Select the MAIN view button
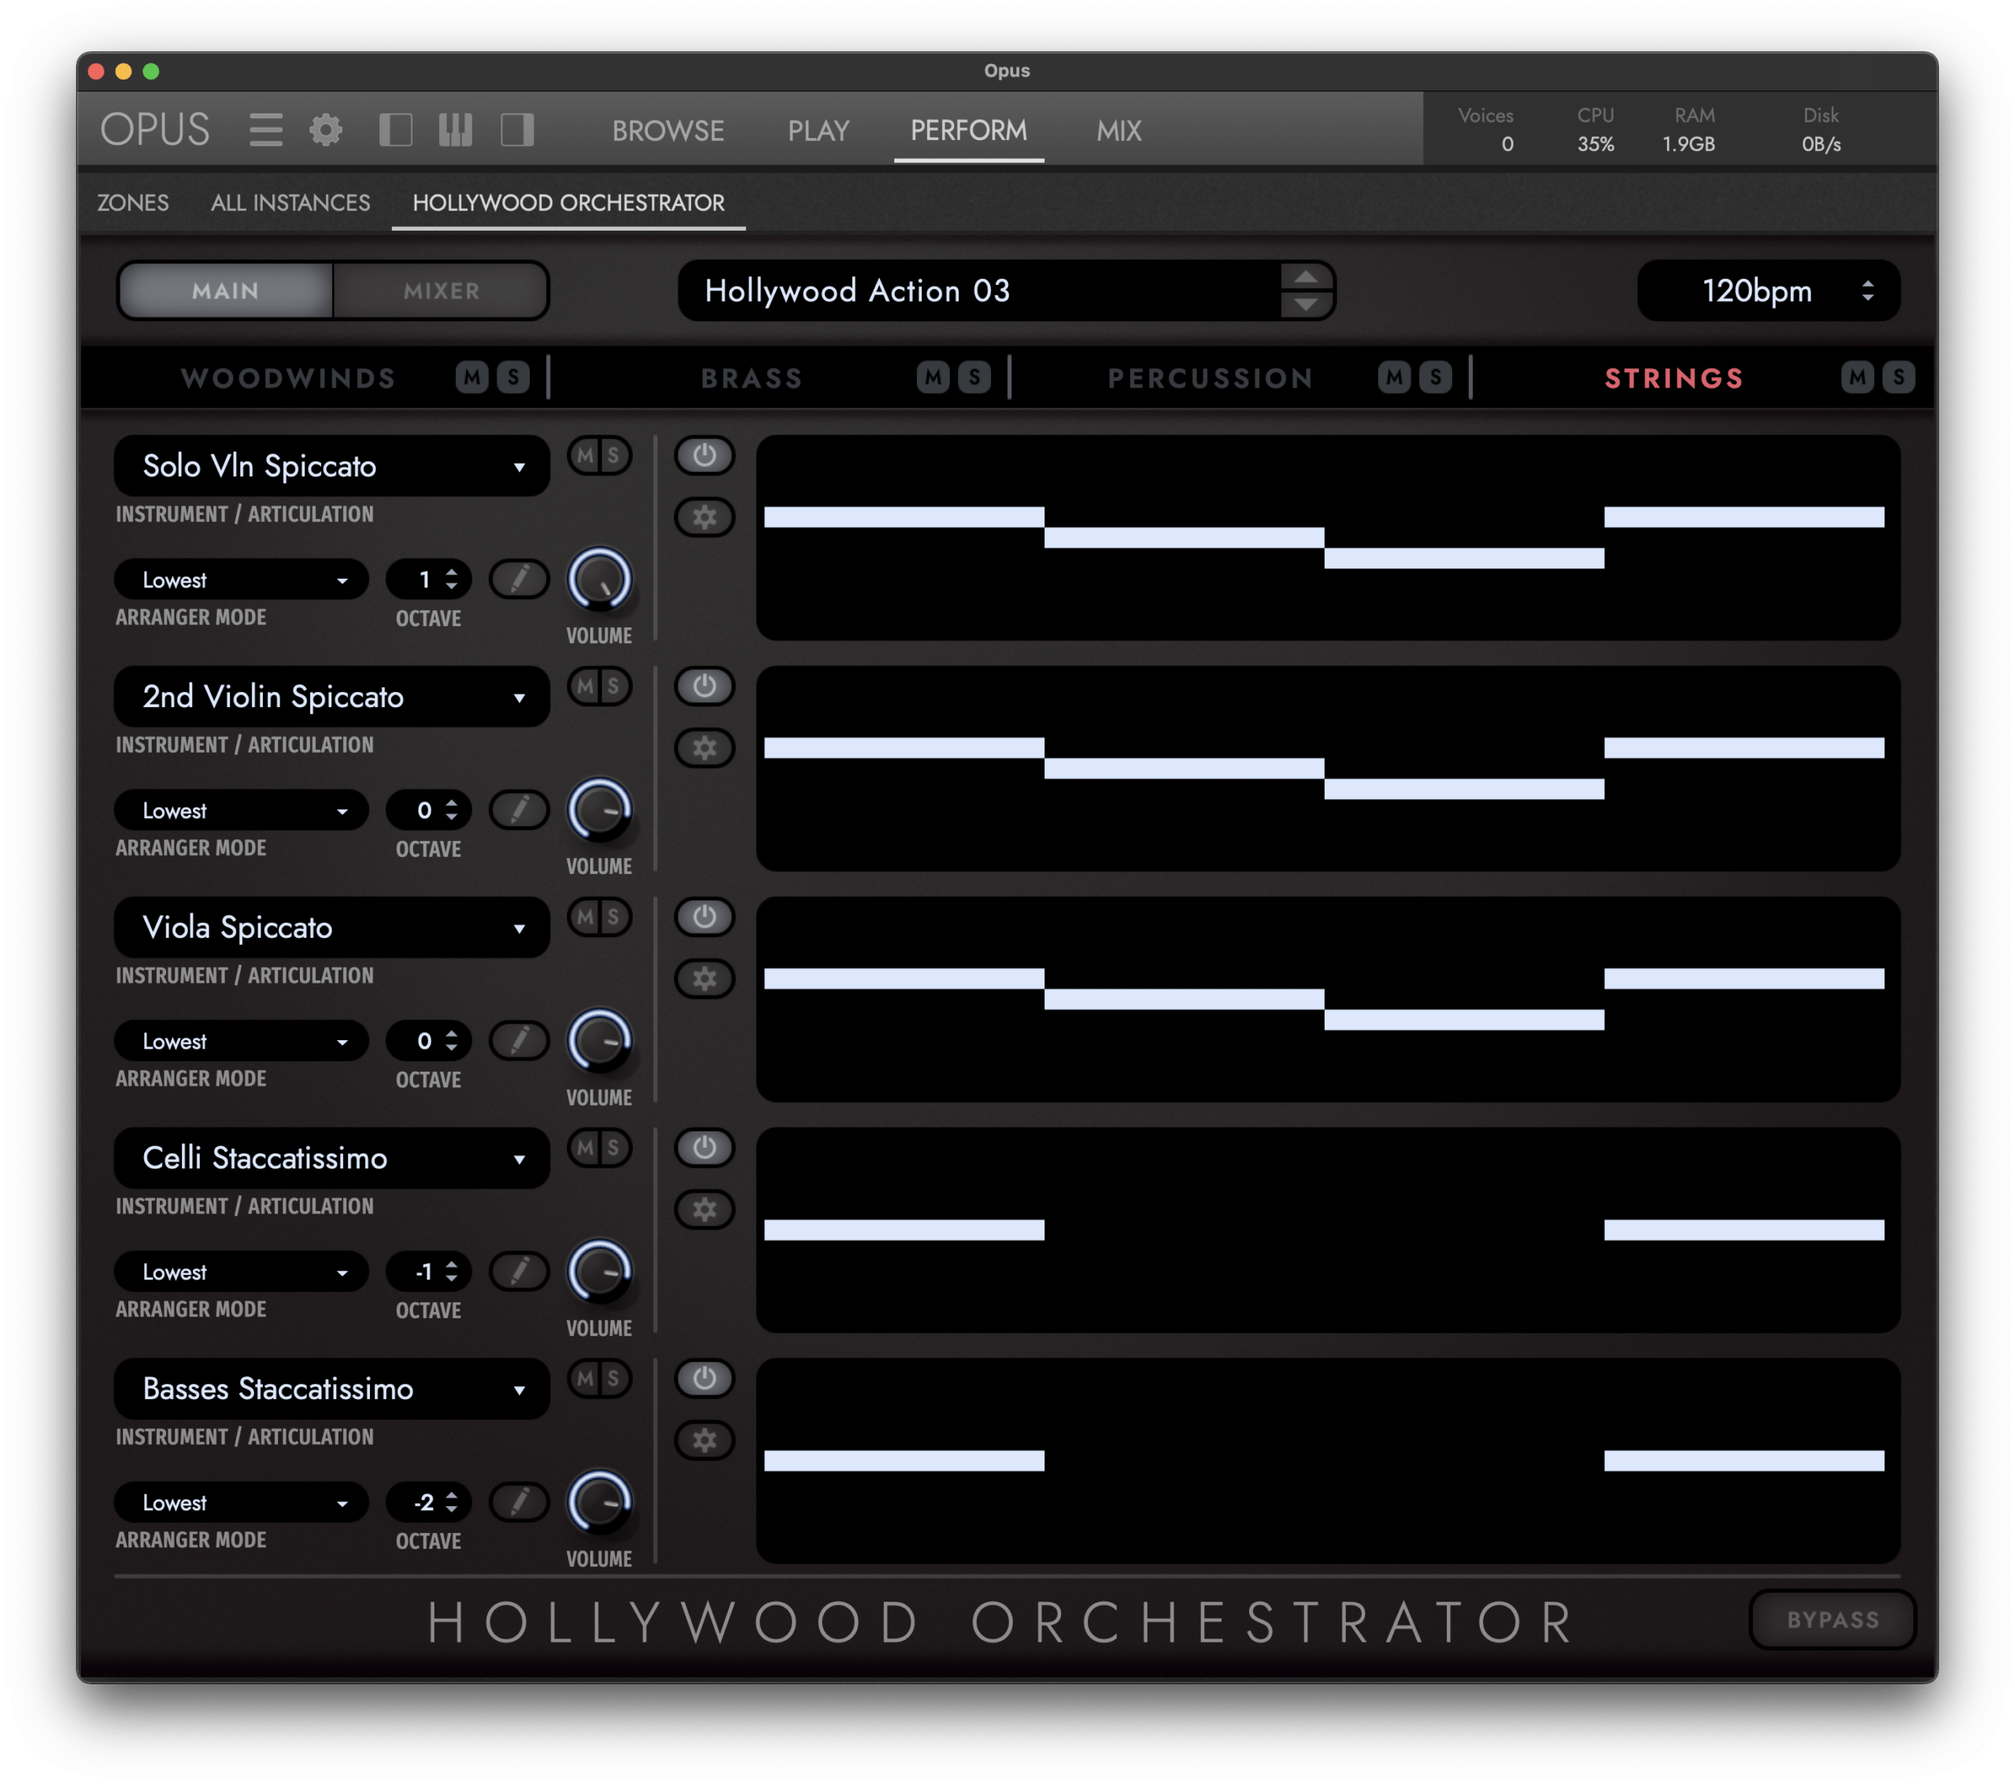The image size is (2015, 1785). 226,290
